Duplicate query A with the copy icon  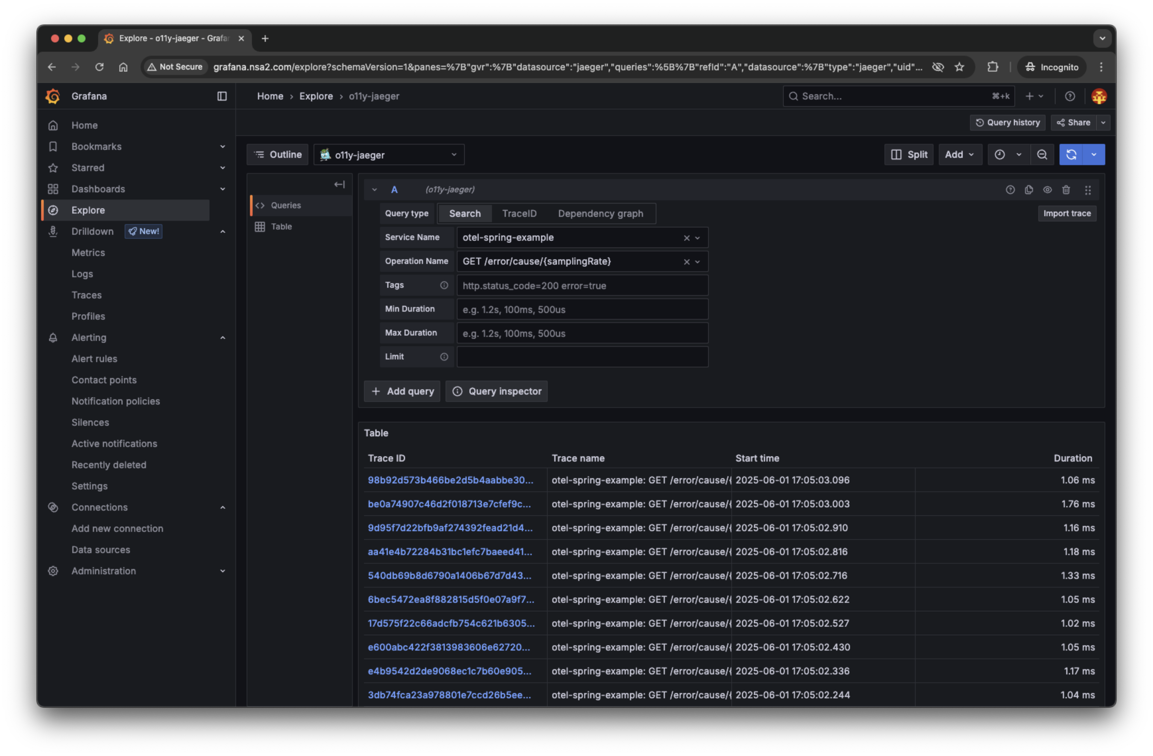(1029, 189)
